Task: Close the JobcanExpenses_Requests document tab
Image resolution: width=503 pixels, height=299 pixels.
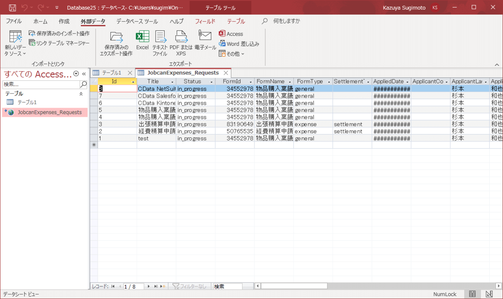Action: pos(226,73)
